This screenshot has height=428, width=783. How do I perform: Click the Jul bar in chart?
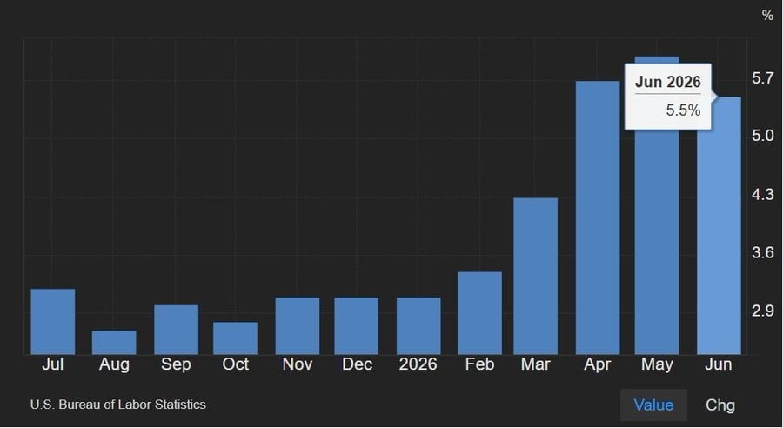pyautogui.click(x=53, y=322)
